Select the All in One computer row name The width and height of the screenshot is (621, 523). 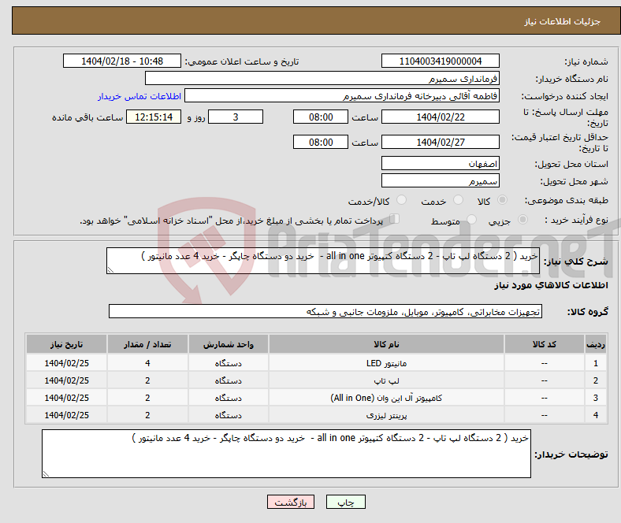386,398
